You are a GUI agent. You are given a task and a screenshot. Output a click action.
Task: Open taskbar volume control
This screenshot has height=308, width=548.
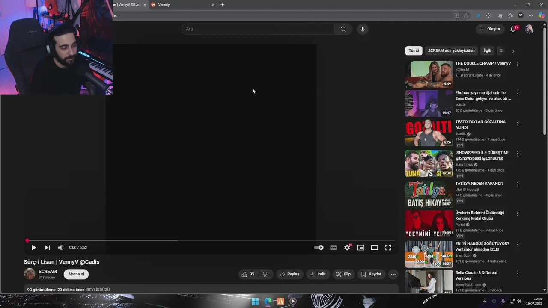(x=519, y=301)
